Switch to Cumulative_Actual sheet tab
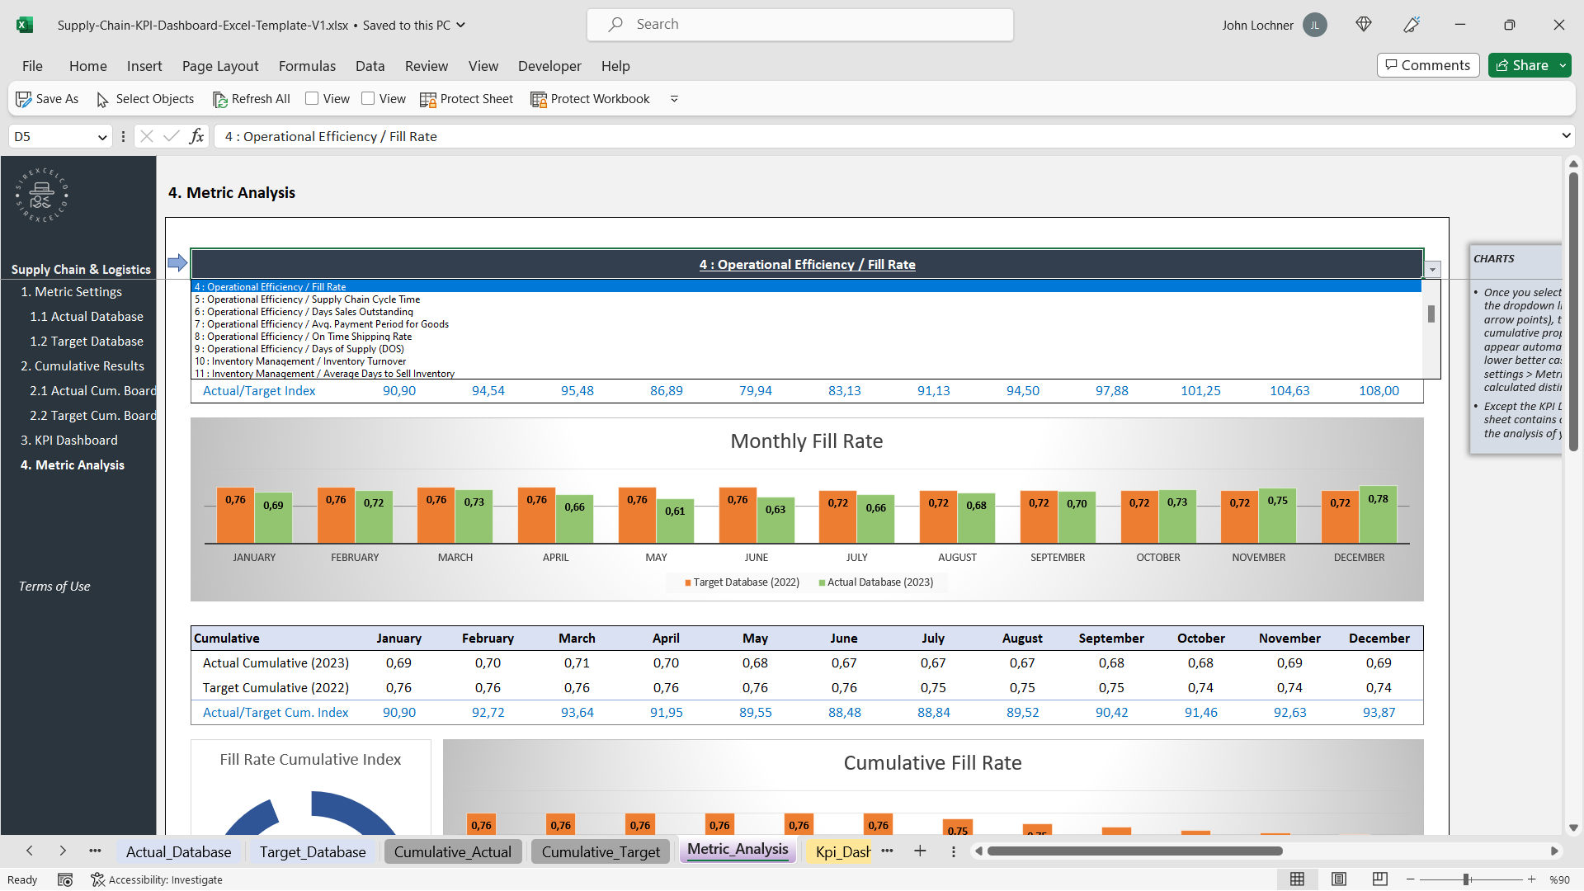The image size is (1584, 891). 453,851
